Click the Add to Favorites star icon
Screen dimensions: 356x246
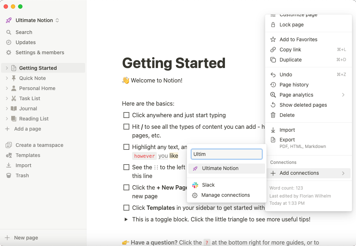tap(273, 39)
